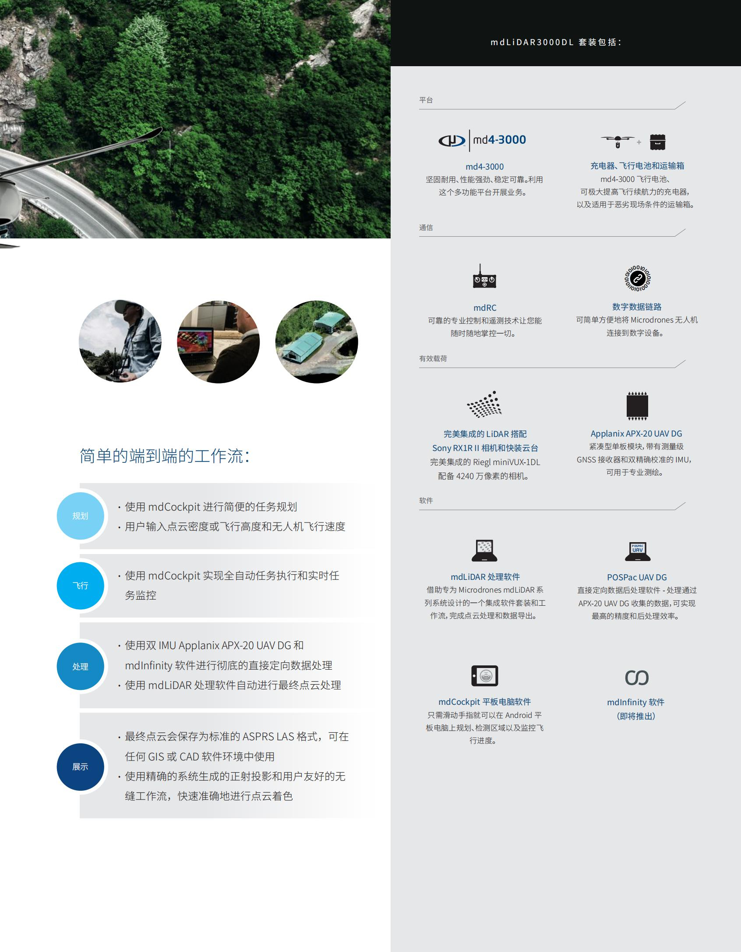Click the 以及适用于恶劣现场条件的运输箱 line

(x=635, y=205)
